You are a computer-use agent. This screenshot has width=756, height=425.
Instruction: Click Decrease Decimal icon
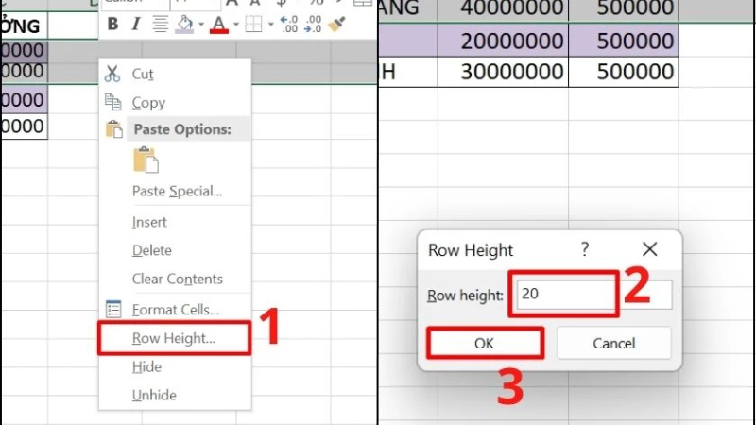(313, 25)
